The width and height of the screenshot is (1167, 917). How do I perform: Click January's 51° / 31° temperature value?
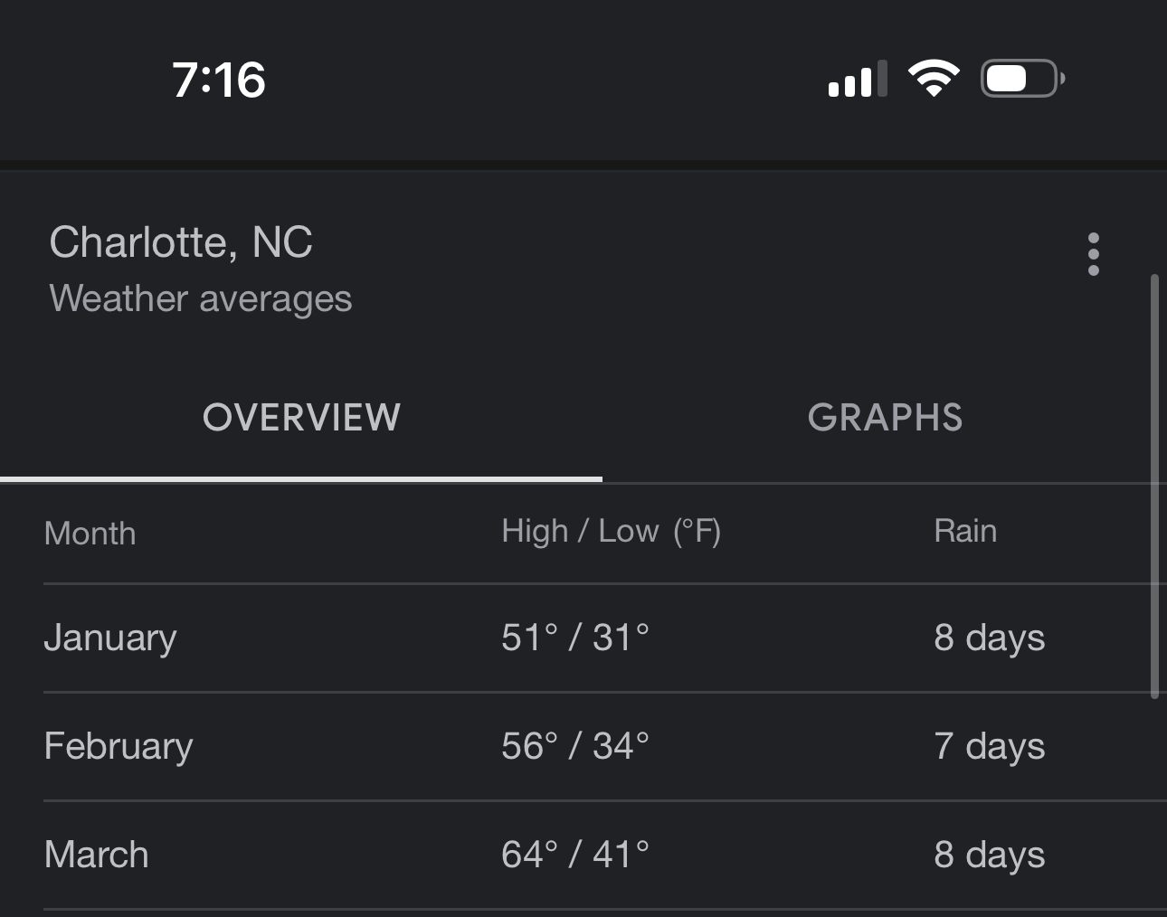click(x=575, y=638)
